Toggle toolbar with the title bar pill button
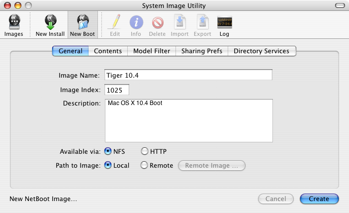The width and height of the screenshot is (349, 213). tap(340, 5)
